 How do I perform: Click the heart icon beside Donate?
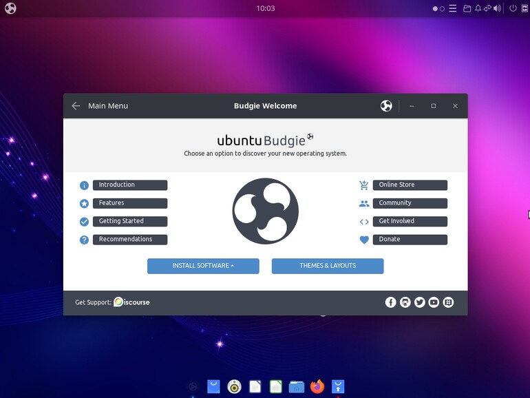click(x=364, y=240)
